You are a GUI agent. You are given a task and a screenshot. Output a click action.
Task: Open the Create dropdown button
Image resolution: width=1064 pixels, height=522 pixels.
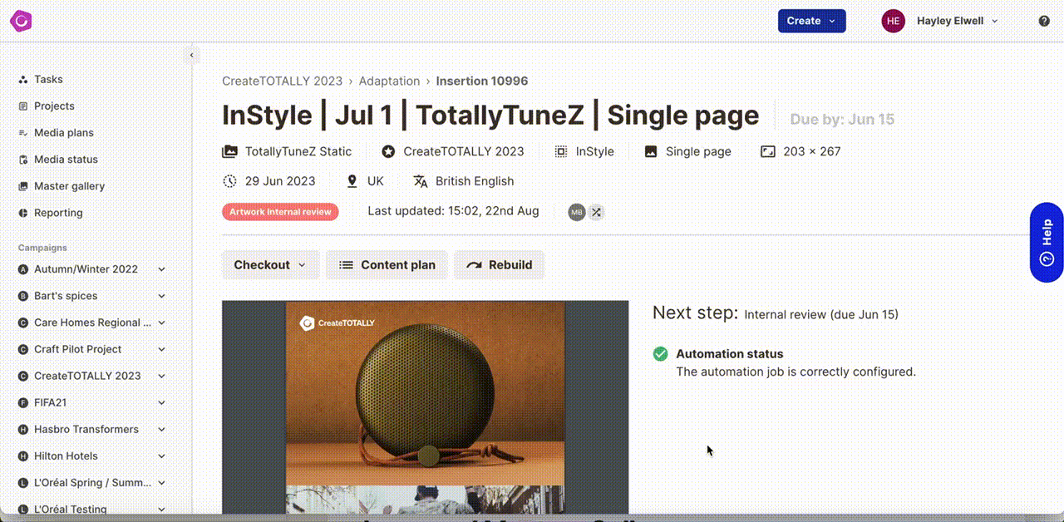(811, 21)
